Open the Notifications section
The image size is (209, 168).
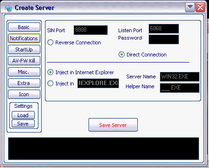[24, 38]
